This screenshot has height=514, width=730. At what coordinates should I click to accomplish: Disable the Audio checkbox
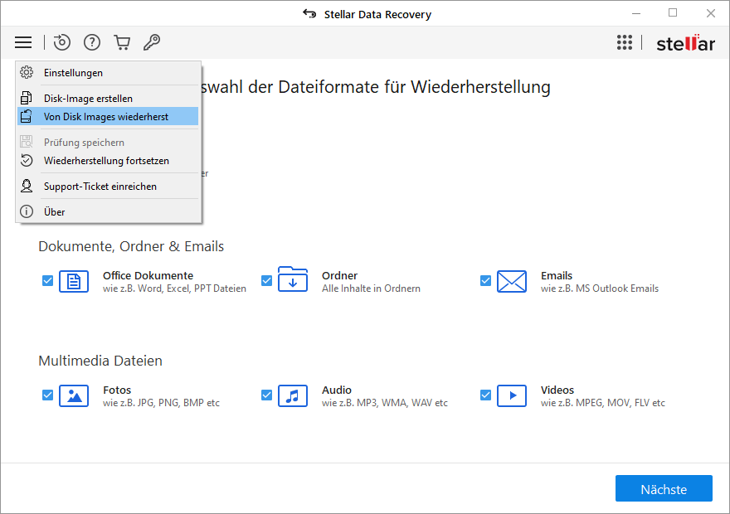(x=266, y=395)
